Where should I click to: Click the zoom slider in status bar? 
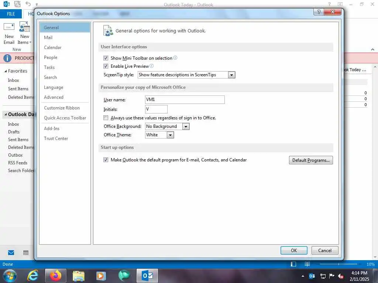coord(339,264)
